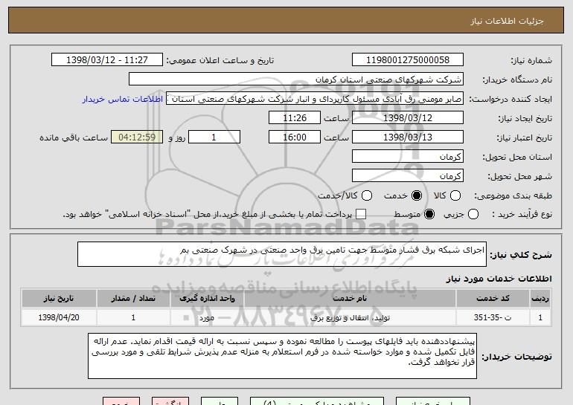Click the public announcement date field 11:27

[107, 60]
